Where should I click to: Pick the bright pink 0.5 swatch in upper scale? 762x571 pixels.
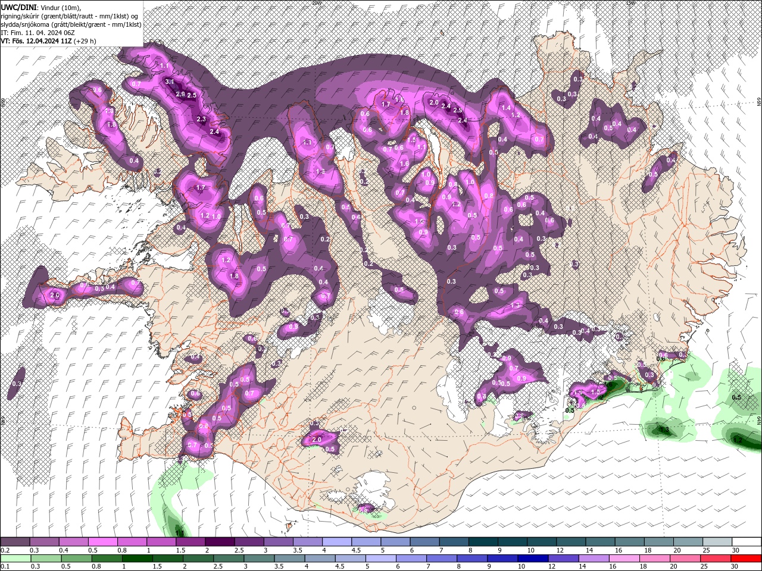pyautogui.click(x=102, y=542)
